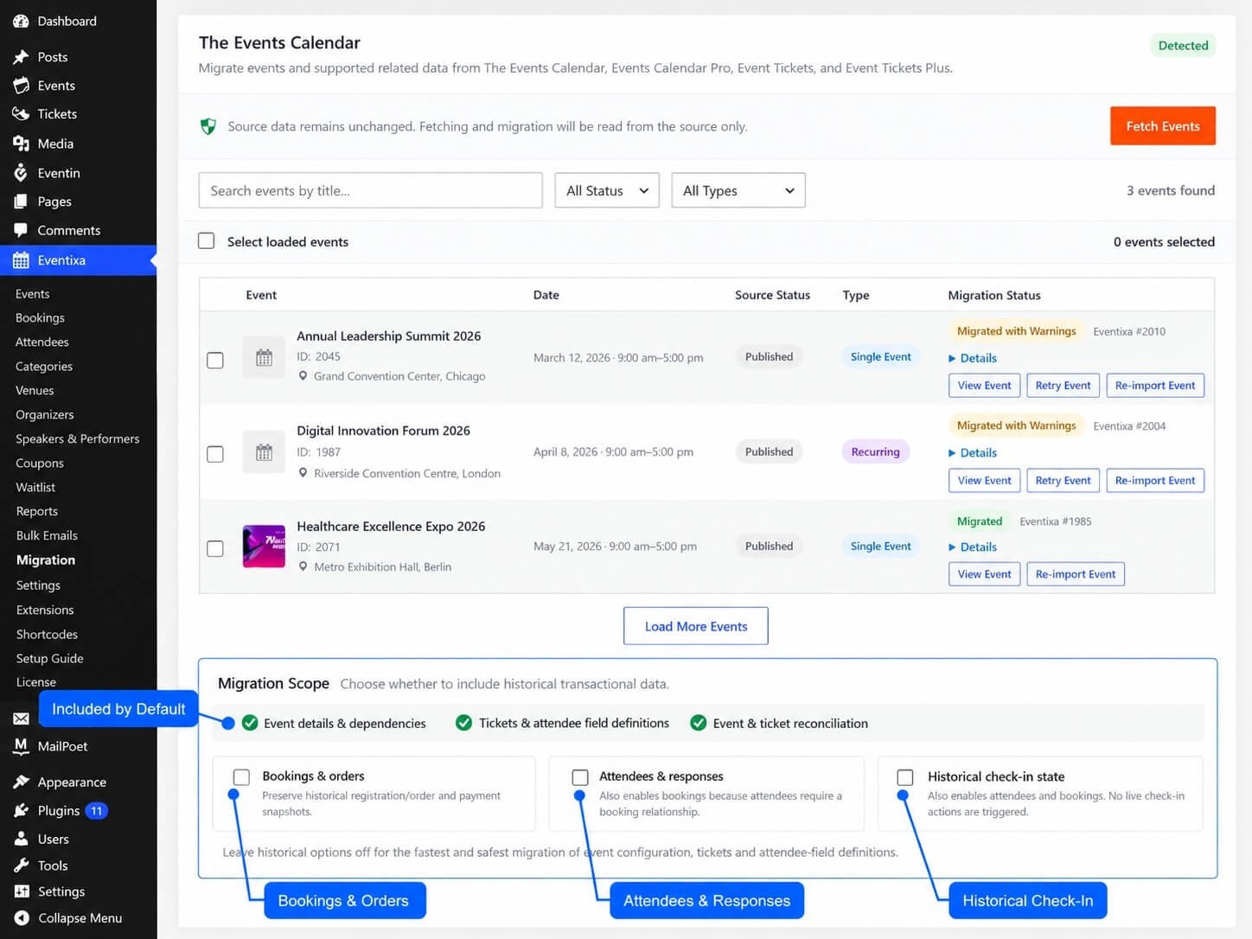This screenshot has width=1252, height=939.
Task: Select the Healthcare Excellence Expo 2026 checkbox
Action: [215, 548]
